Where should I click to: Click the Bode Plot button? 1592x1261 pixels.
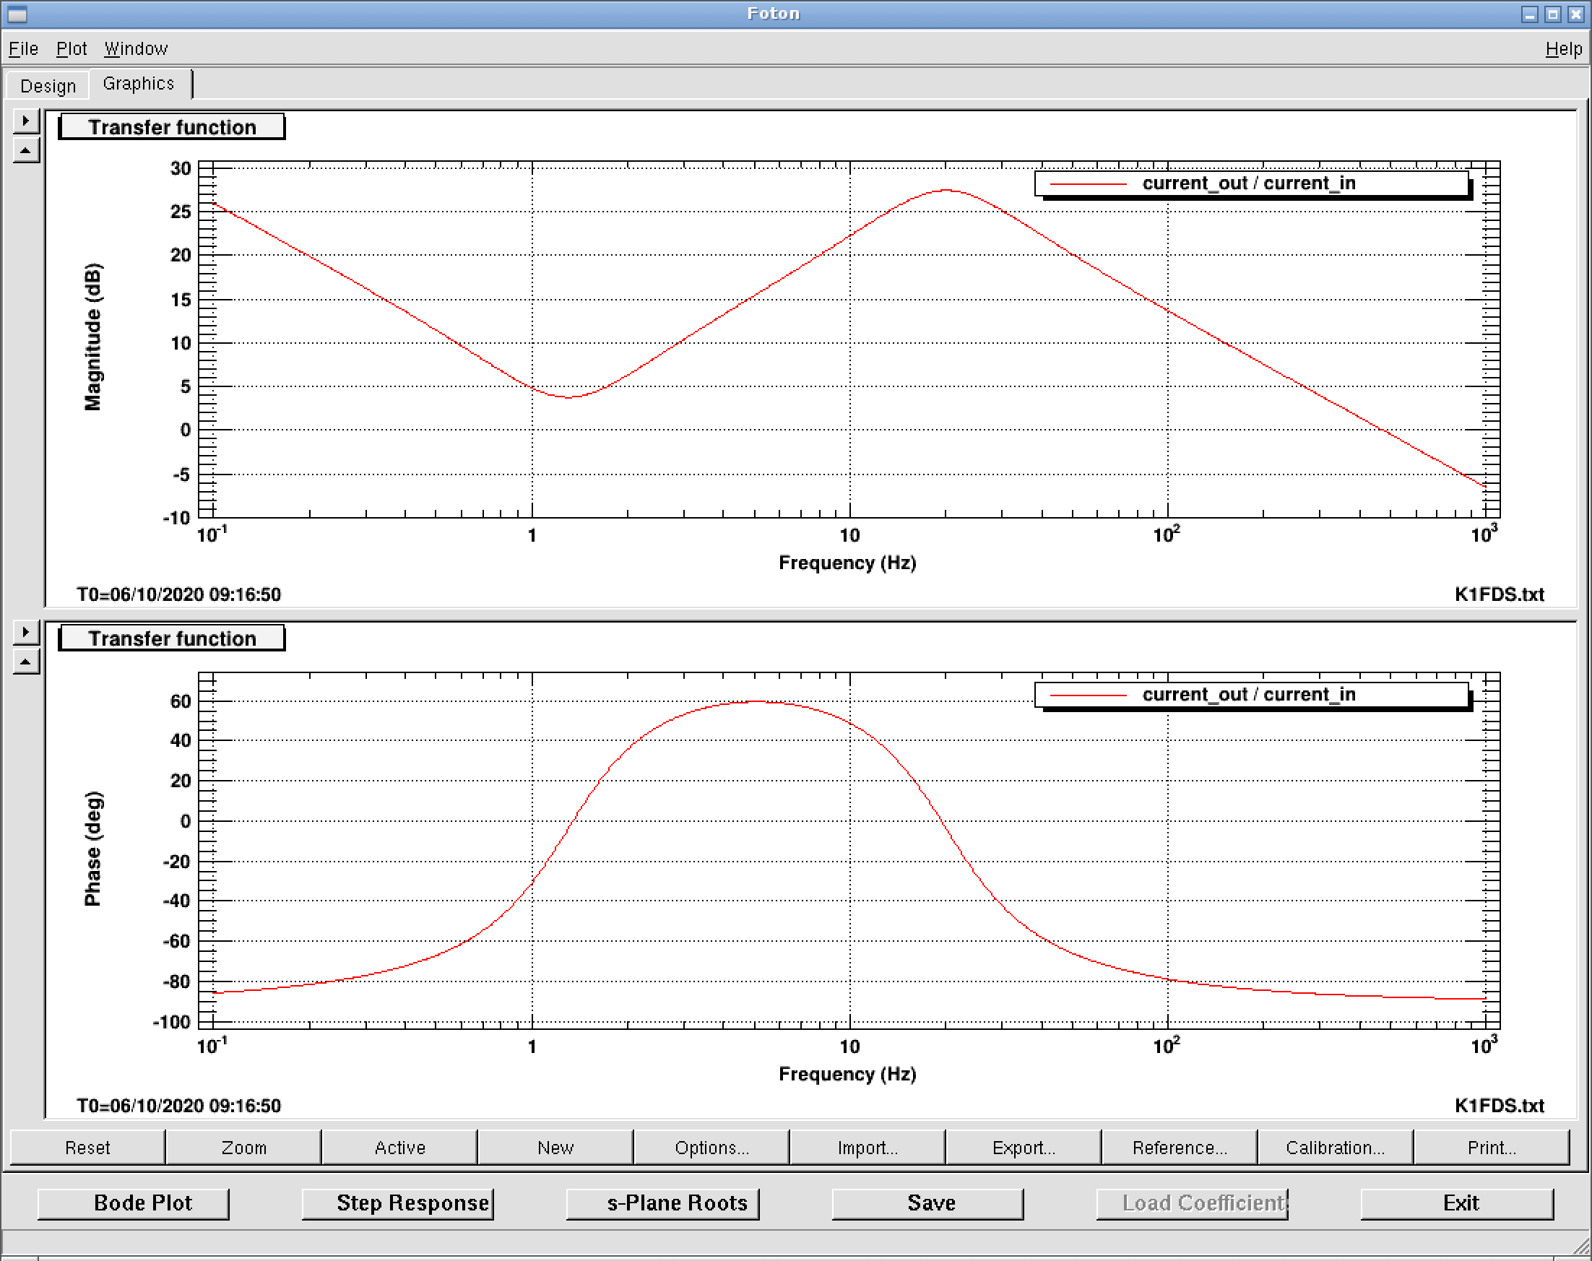point(134,1203)
